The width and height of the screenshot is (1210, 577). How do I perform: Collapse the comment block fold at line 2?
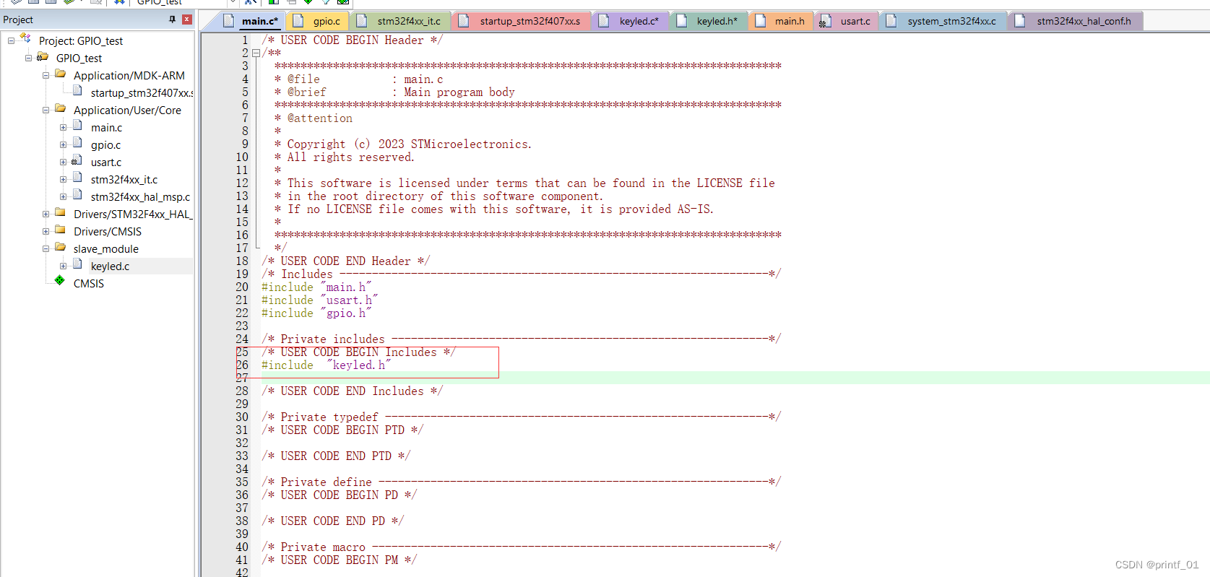[x=256, y=53]
